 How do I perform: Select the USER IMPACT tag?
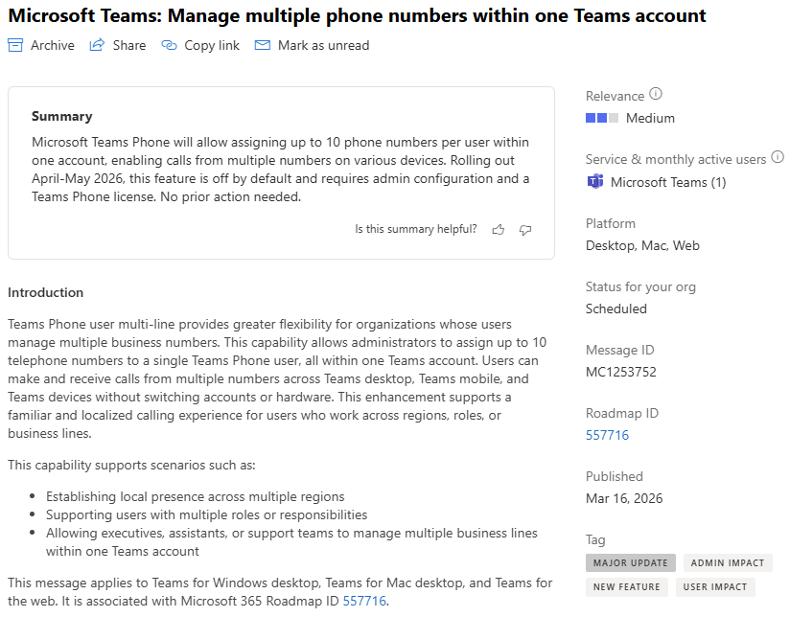(x=715, y=587)
